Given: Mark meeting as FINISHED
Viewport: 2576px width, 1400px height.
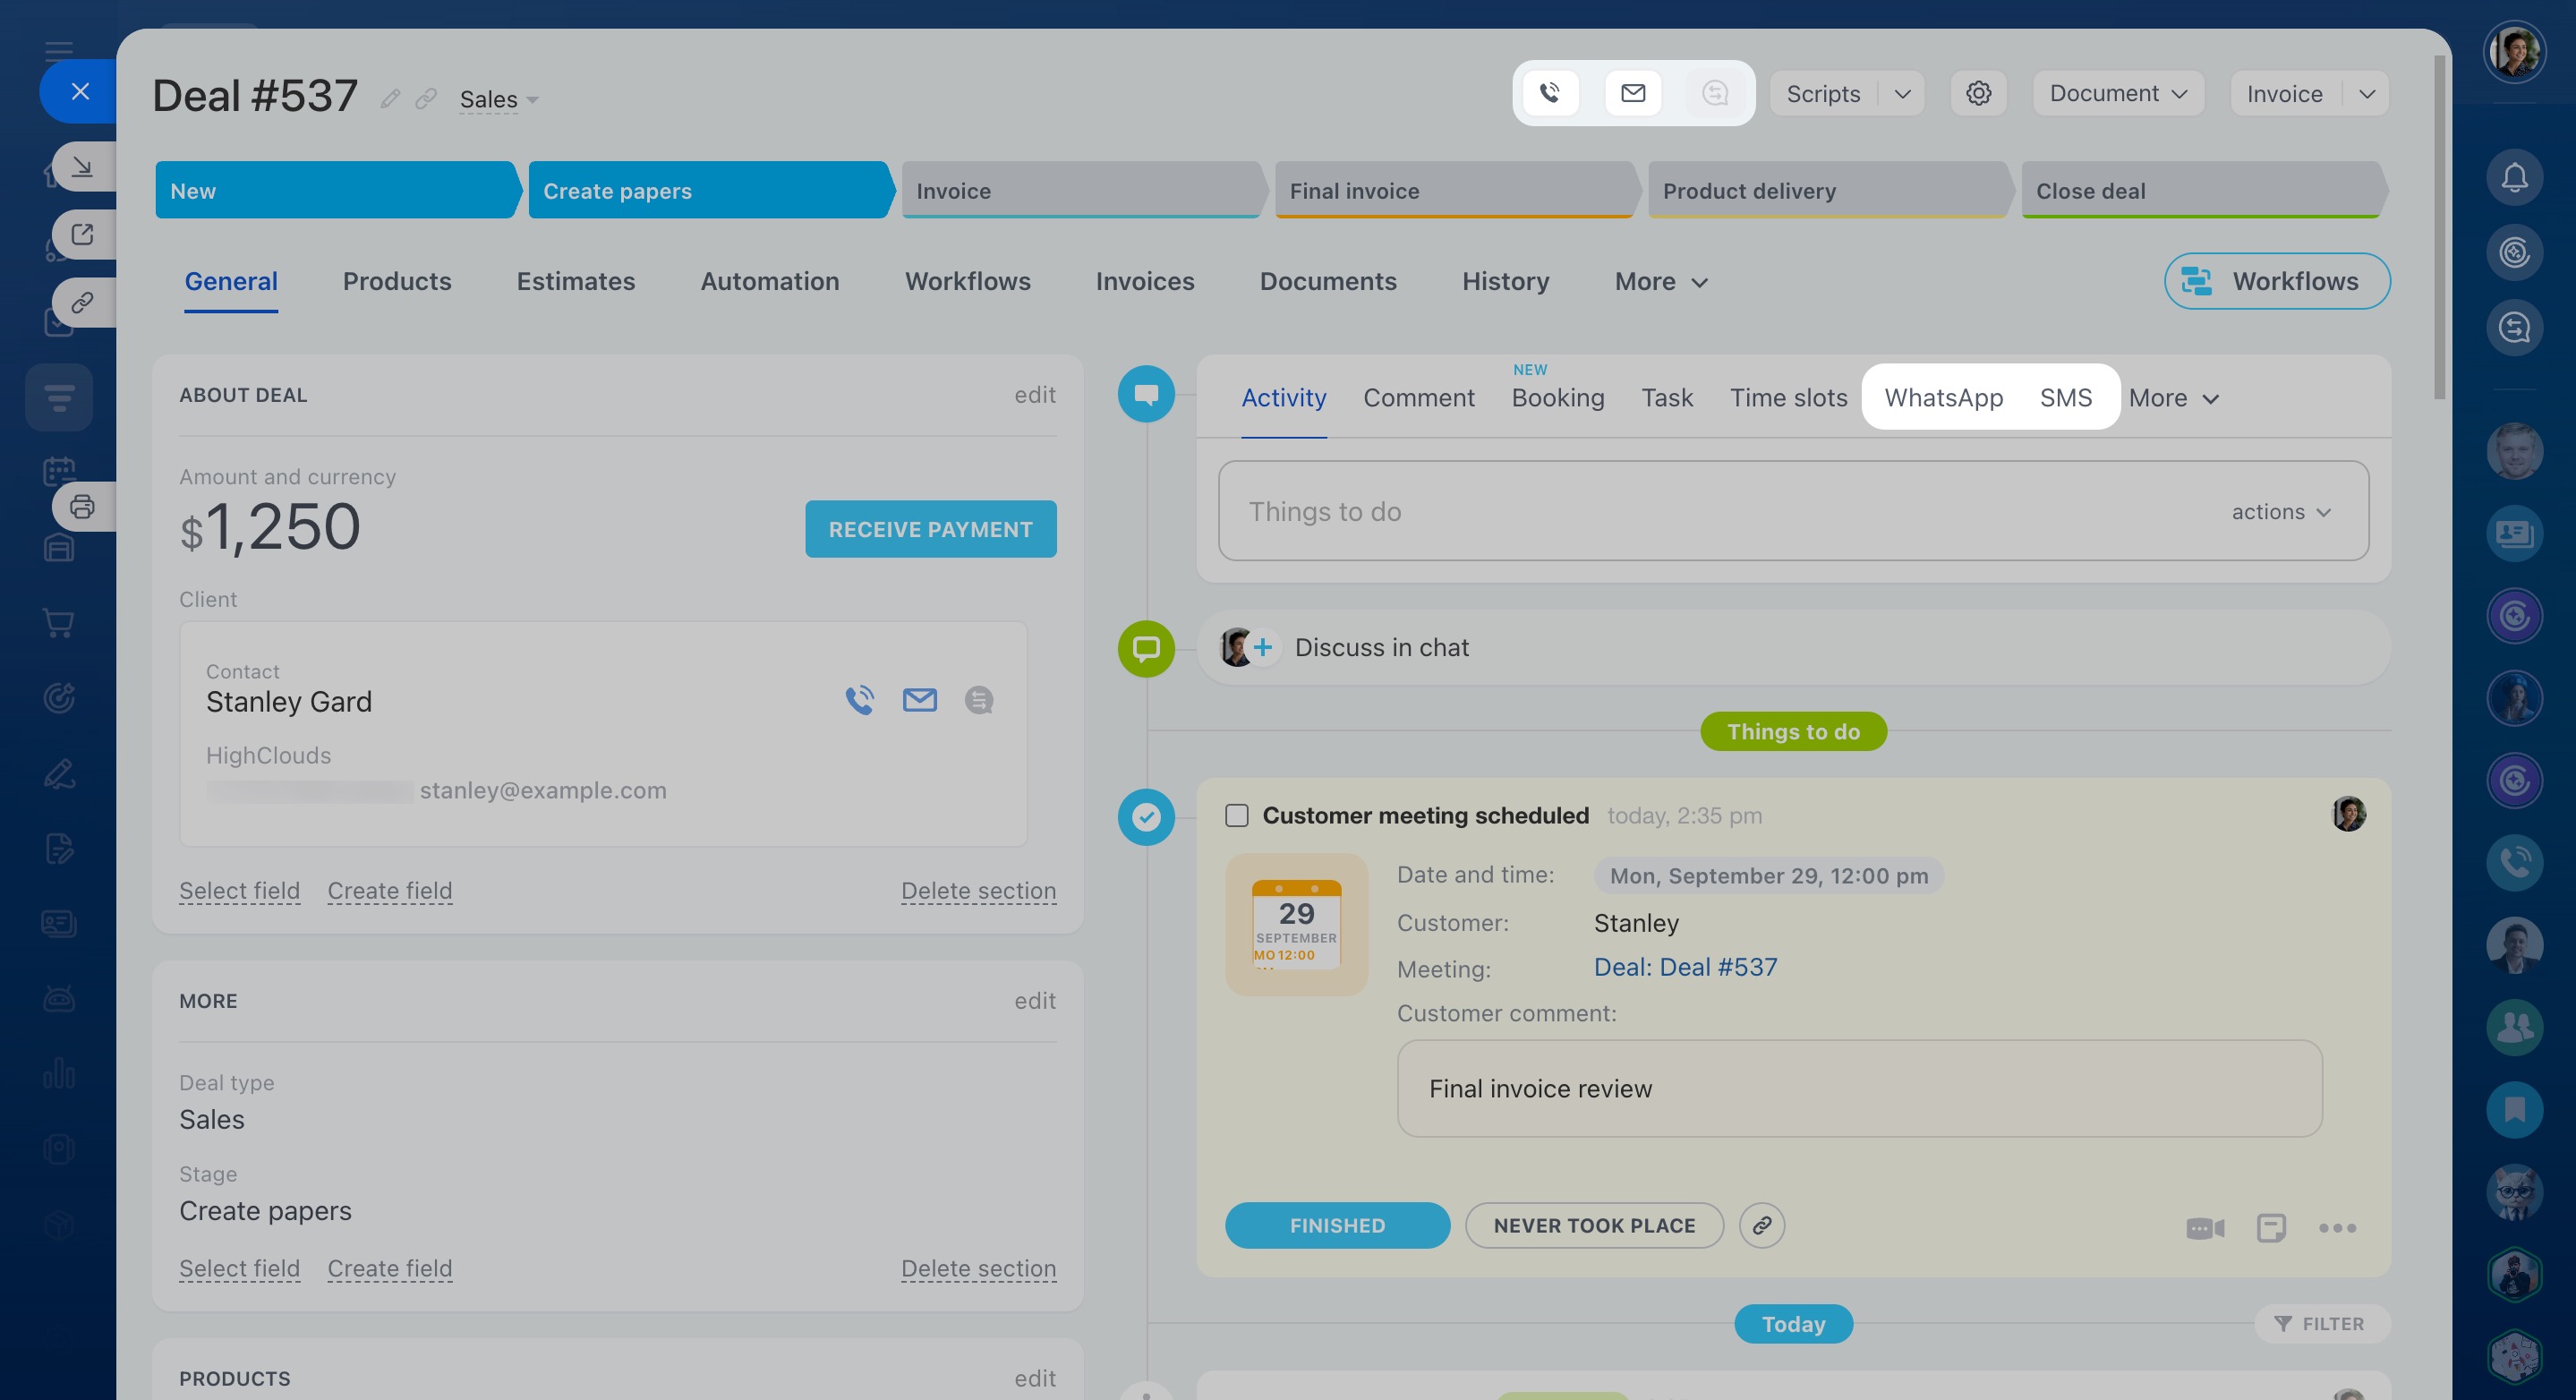Looking at the screenshot, I should (x=1336, y=1225).
